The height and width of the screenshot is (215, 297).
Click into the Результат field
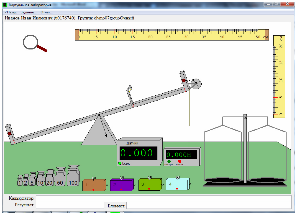click(70, 205)
